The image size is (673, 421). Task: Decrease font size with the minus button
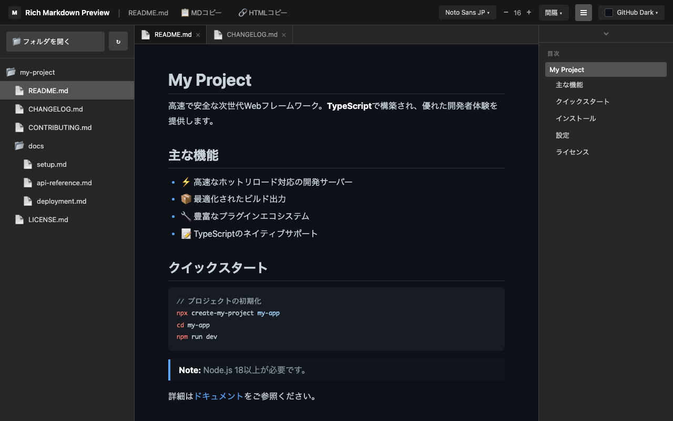pyautogui.click(x=506, y=13)
